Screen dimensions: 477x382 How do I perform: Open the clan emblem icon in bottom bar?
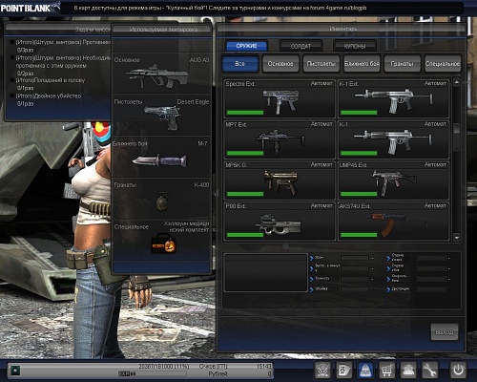coord(322,370)
